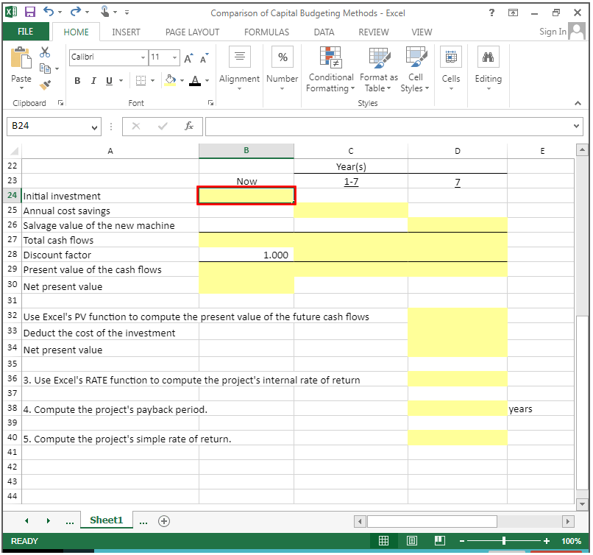
Task: Switch to Page Layout view icon
Action: [411, 541]
